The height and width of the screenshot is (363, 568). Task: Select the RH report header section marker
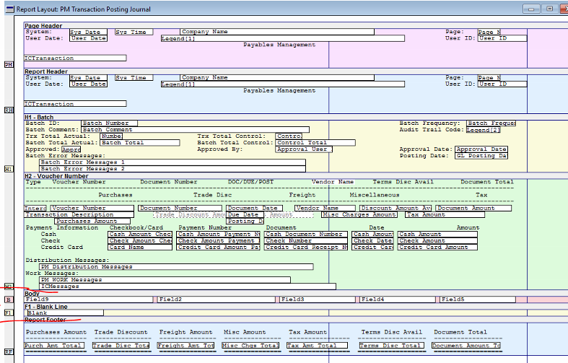[9, 110]
